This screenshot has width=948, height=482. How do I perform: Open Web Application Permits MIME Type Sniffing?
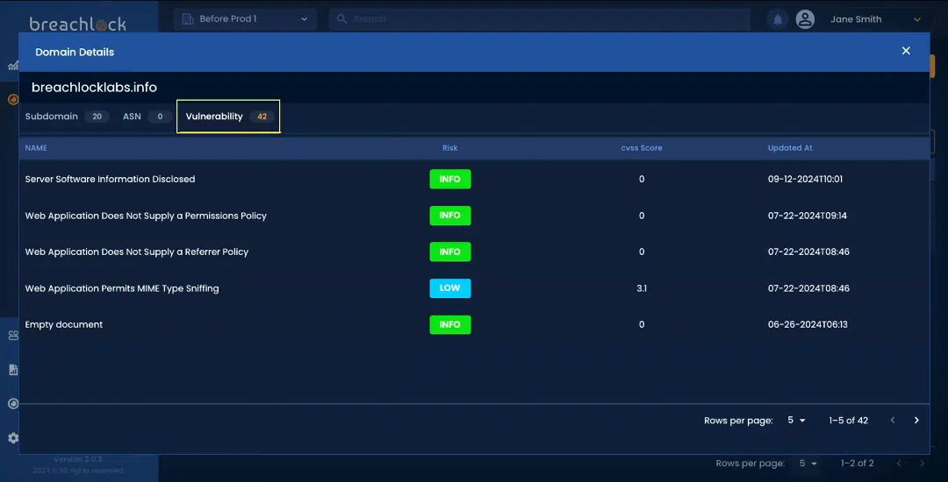click(474, 288)
